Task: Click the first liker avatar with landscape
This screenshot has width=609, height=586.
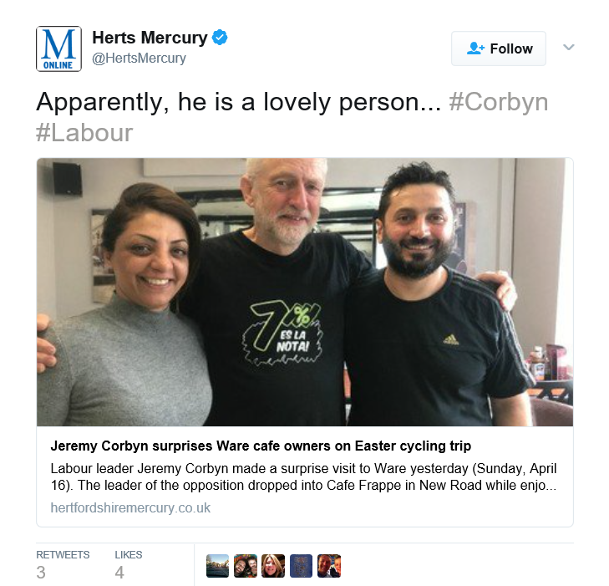Action: (x=217, y=566)
